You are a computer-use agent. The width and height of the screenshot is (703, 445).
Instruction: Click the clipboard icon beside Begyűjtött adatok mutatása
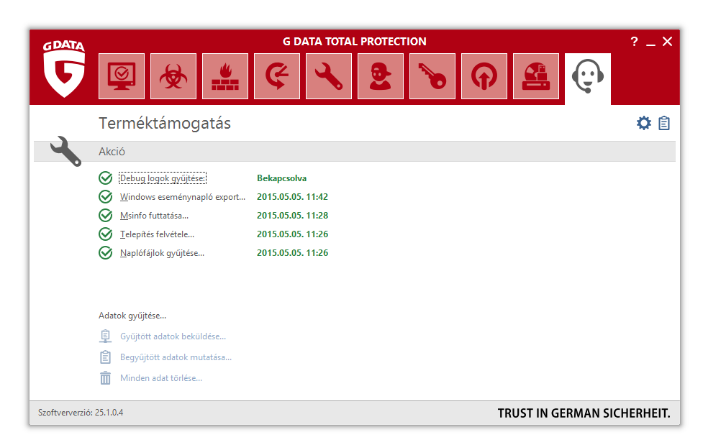pyautogui.click(x=105, y=357)
